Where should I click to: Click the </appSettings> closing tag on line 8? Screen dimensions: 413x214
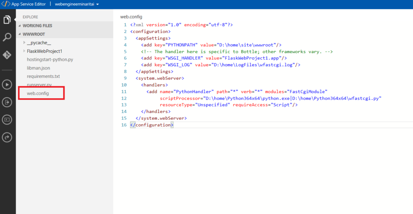click(x=154, y=71)
